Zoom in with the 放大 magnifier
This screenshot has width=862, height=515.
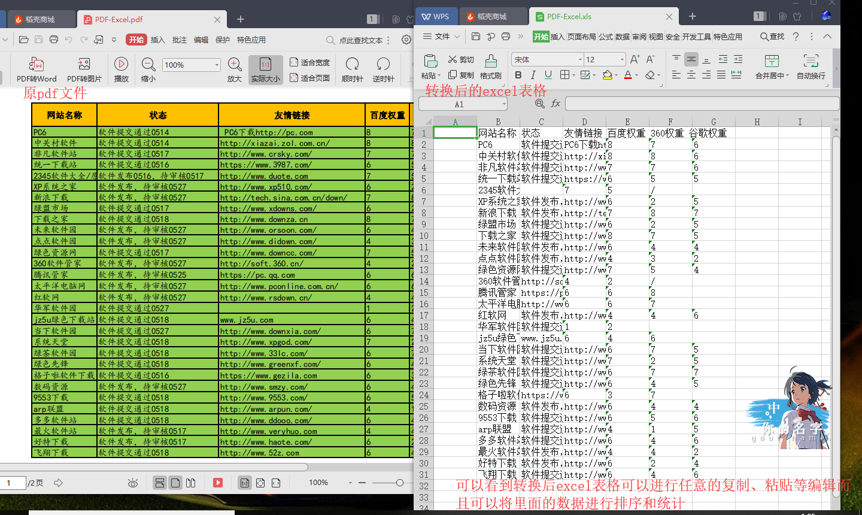click(235, 69)
